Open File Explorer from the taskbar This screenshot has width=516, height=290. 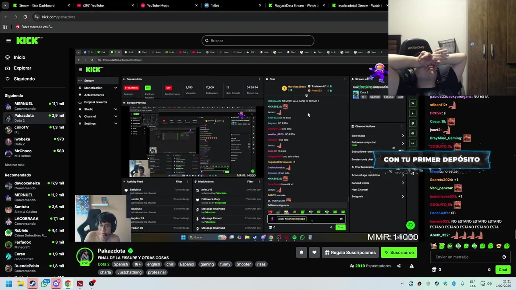tap(21, 284)
